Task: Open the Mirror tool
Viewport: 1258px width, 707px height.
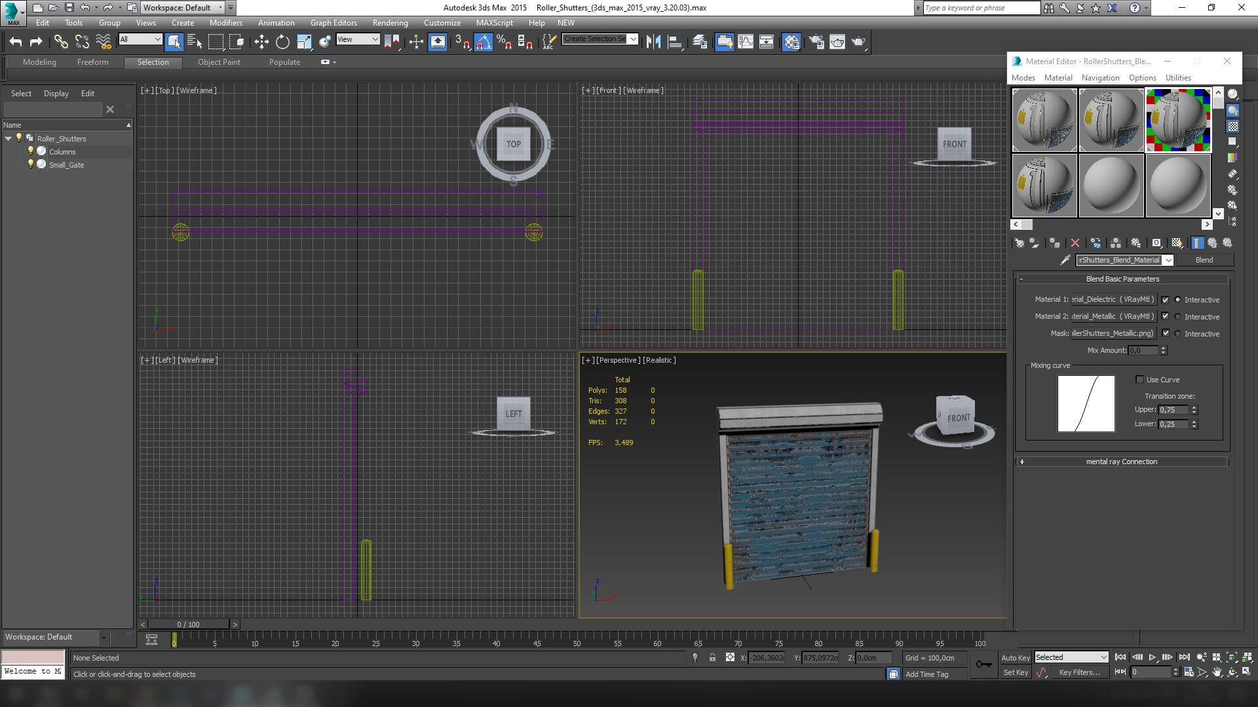Action: [x=653, y=42]
